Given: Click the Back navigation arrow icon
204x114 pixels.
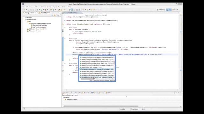Looking at the screenshot, I should point(91,10).
